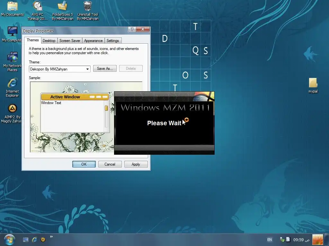The width and height of the screenshot is (329, 246).
Task: Click the Apply button
Action: (x=136, y=164)
